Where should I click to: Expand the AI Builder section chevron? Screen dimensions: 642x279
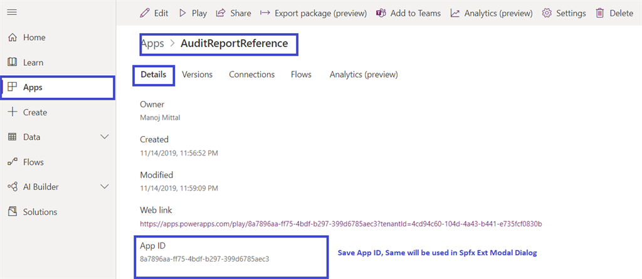coord(105,187)
